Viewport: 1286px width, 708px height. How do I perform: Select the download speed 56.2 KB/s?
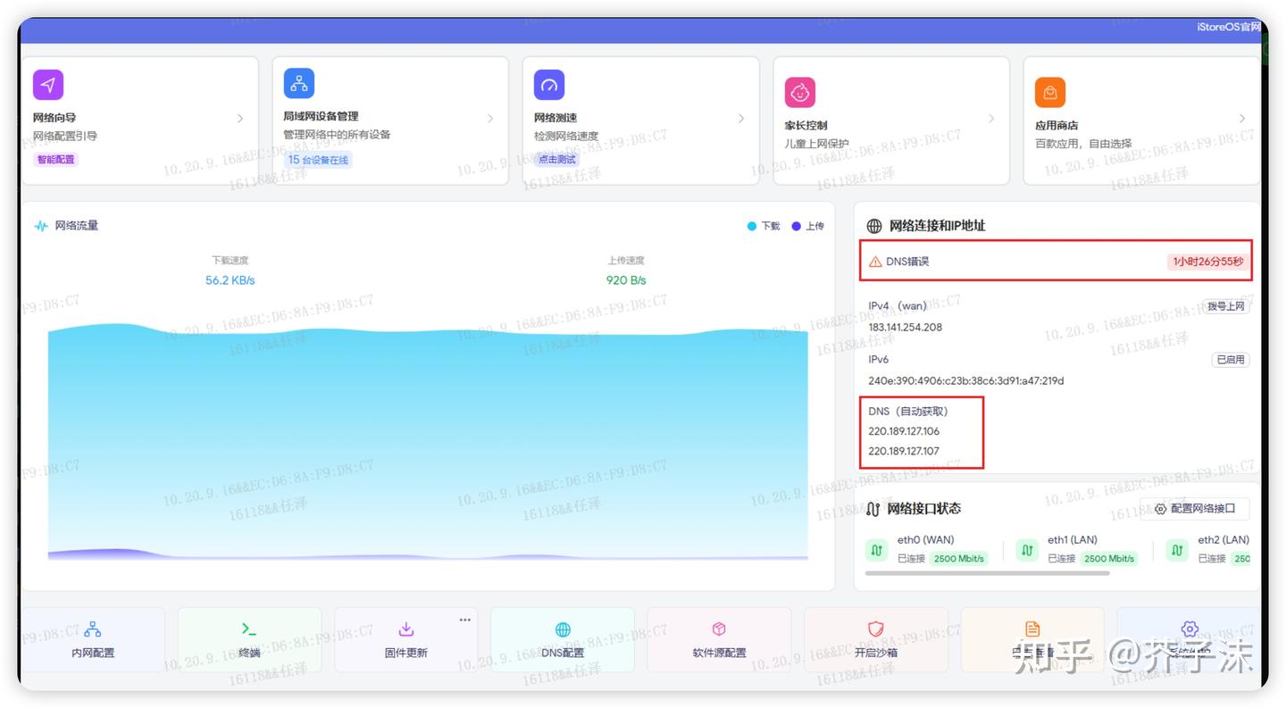[x=230, y=280]
